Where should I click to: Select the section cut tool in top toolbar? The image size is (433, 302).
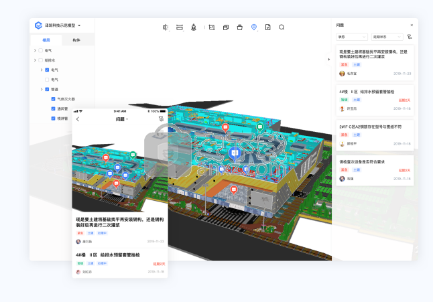(x=166, y=27)
